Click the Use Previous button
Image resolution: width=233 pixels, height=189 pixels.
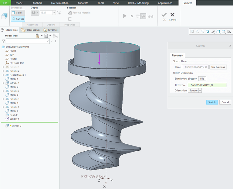tap(218, 67)
